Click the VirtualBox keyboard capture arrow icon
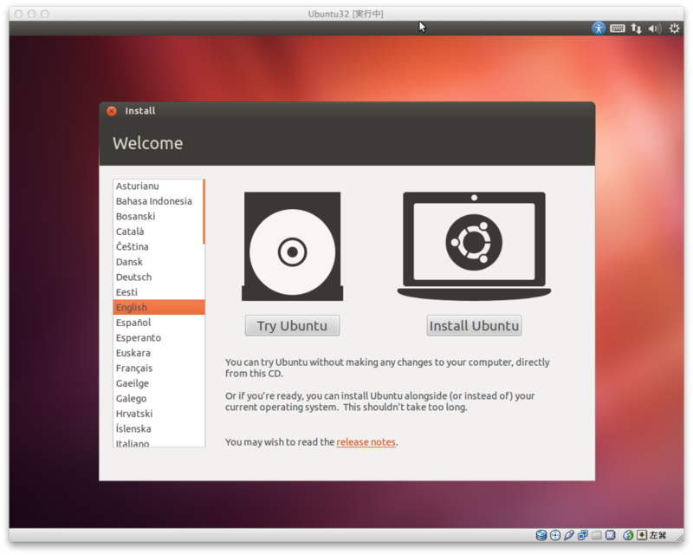The width and height of the screenshot is (693, 555). 642,535
